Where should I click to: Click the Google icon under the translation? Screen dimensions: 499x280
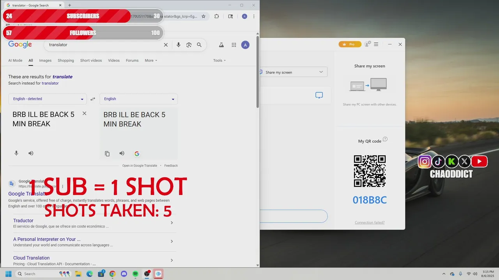[137, 154]
